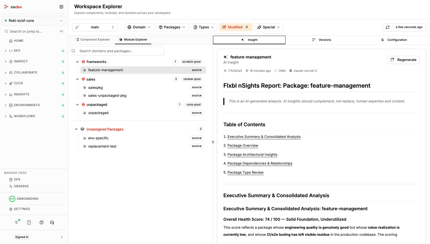This screenshot has height=244, width=430.
Task: Open OBSERVE under Manage Orgs
Action: coord(19,186)
